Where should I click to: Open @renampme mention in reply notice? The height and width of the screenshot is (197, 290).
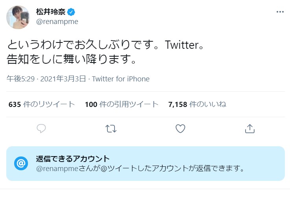57,169
